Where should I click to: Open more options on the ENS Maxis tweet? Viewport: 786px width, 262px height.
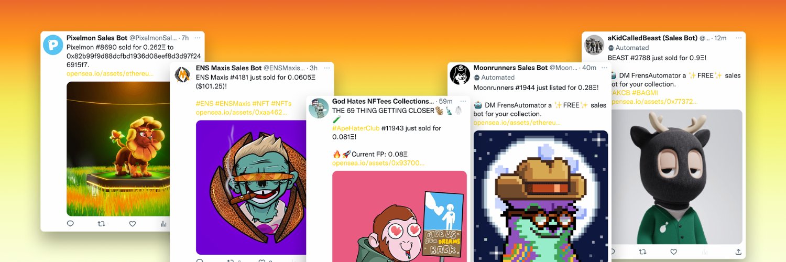[x=327, y=68]
